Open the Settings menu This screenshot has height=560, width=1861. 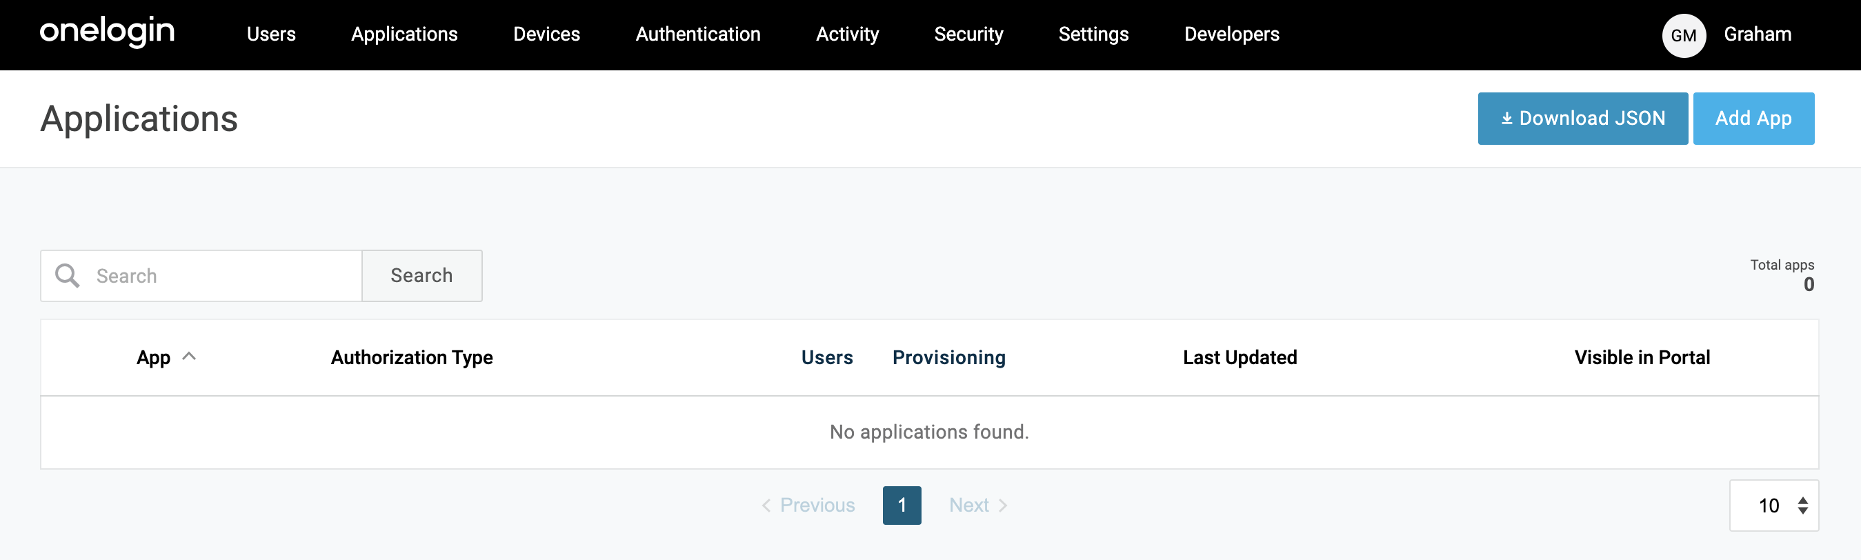point(1093,34)
